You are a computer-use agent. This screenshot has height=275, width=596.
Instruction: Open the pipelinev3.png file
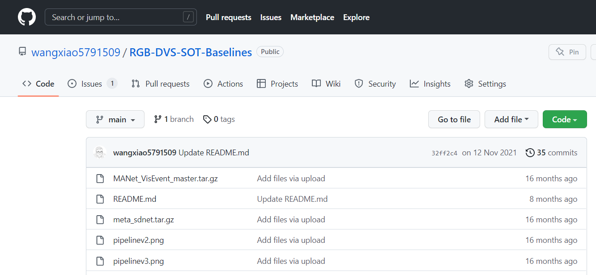tap(139, 261)
